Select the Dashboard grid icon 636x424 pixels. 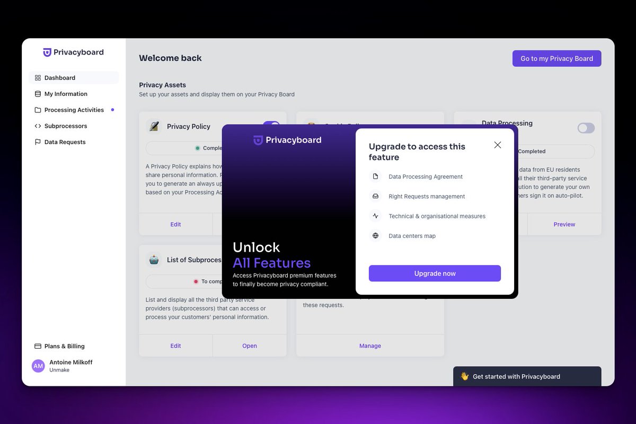38,77
